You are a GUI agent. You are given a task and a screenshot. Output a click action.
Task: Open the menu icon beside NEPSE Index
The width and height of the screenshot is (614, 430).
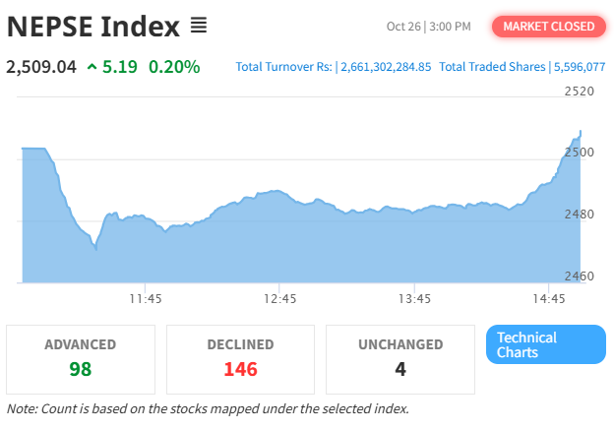(198, 26)
